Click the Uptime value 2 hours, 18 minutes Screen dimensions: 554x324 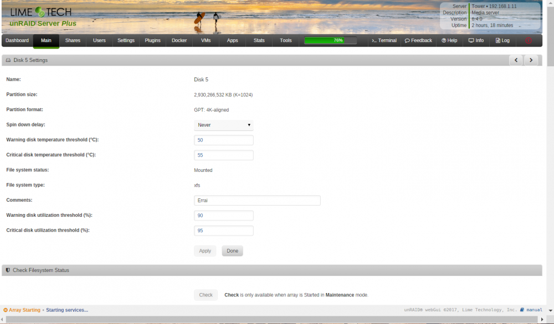[492, 25]
